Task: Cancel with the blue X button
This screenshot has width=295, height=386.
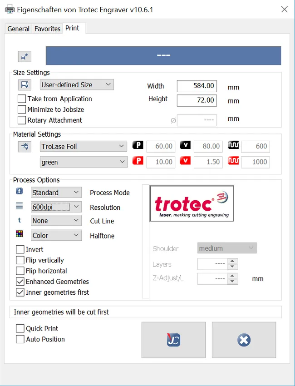Action: [244, 340]
